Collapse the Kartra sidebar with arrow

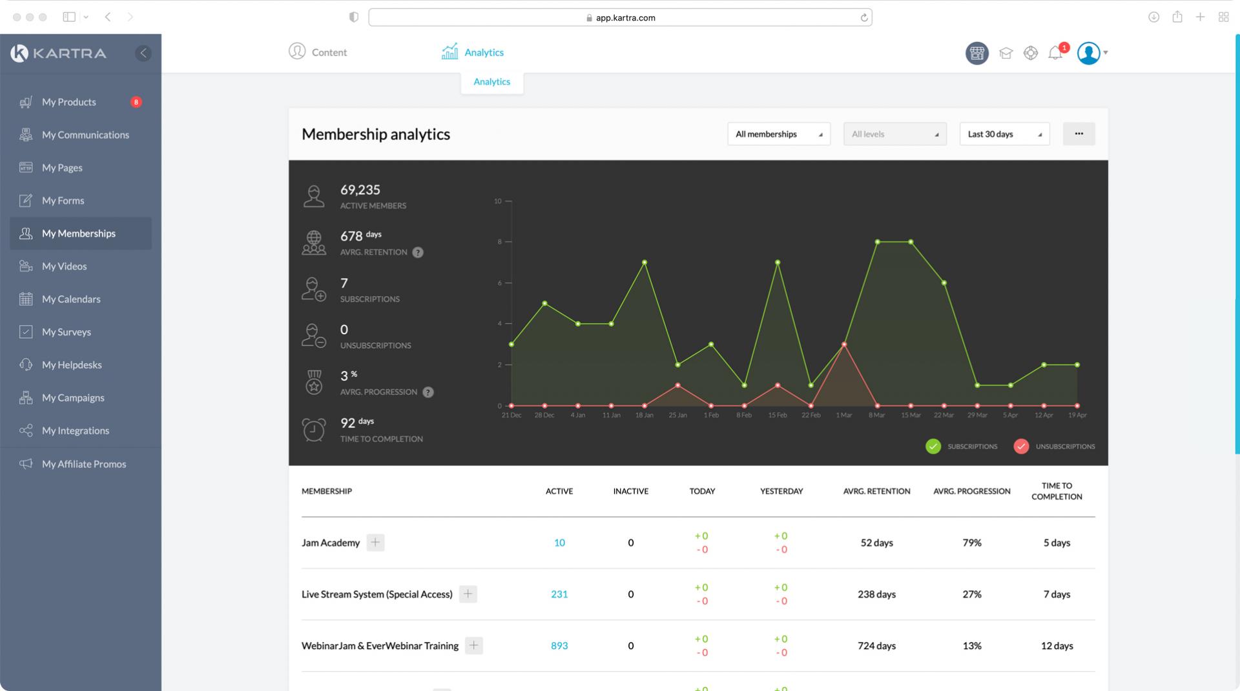(x=143, y=53)
